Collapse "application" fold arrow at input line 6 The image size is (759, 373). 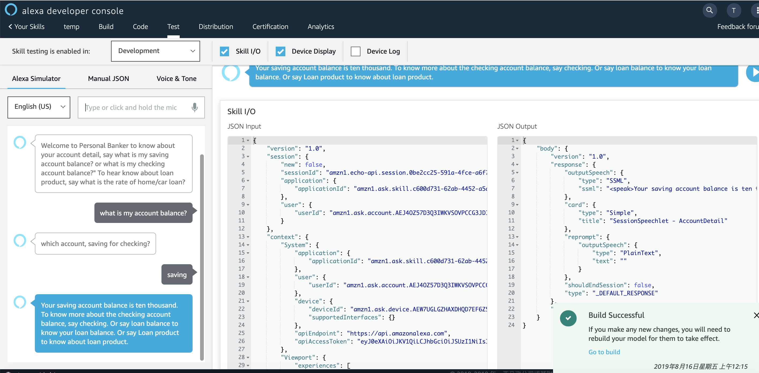(x=248, y=181)
